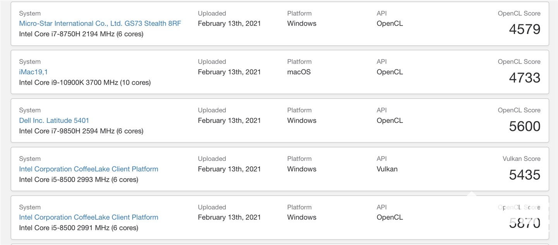The height and width of the screenshot is (245, 558).
Task: Click Windows platform in GS73 Stealth row
Action: coord(302,24)
